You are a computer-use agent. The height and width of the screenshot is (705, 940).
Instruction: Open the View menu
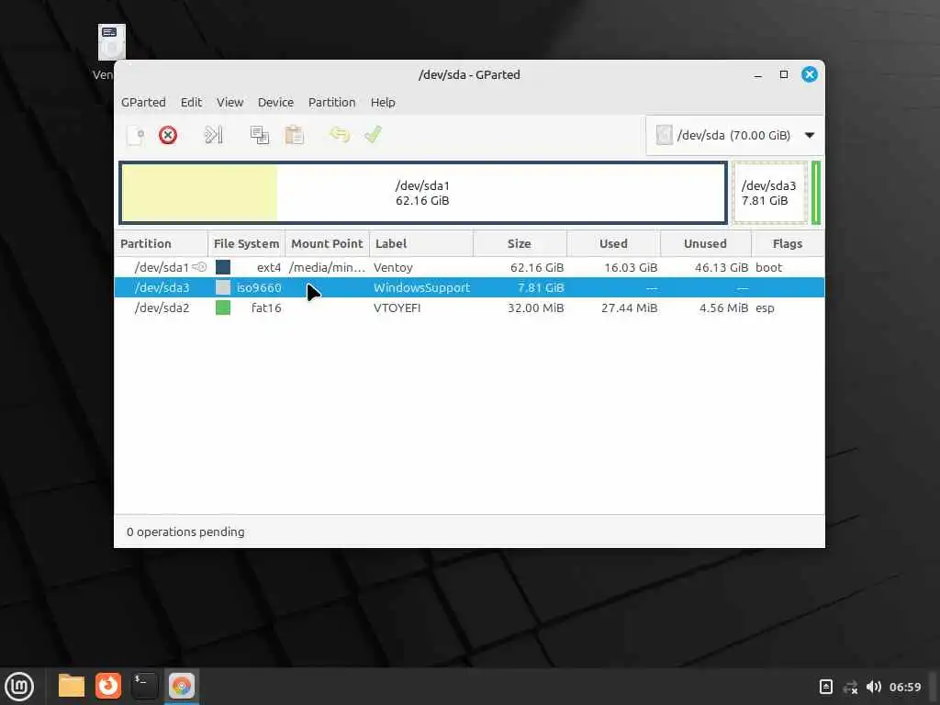pos(229,103)
